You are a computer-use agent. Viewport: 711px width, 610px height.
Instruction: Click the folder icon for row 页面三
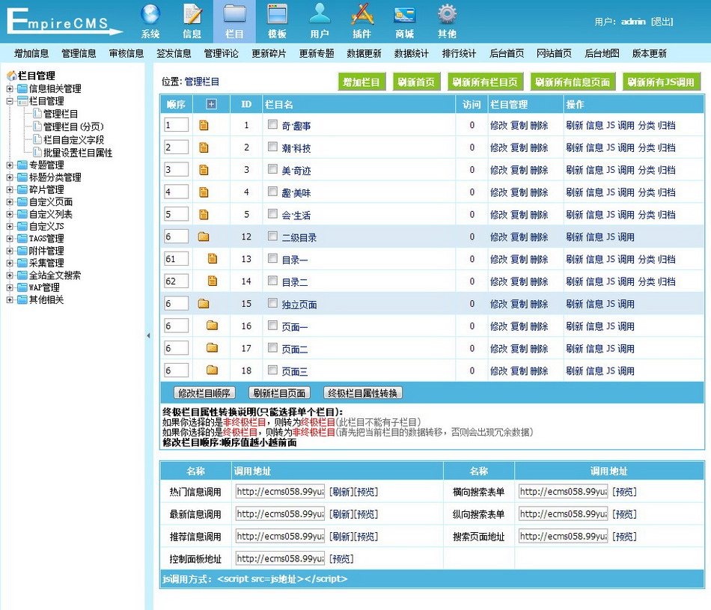pyautogui.click(x=213, y=370)
